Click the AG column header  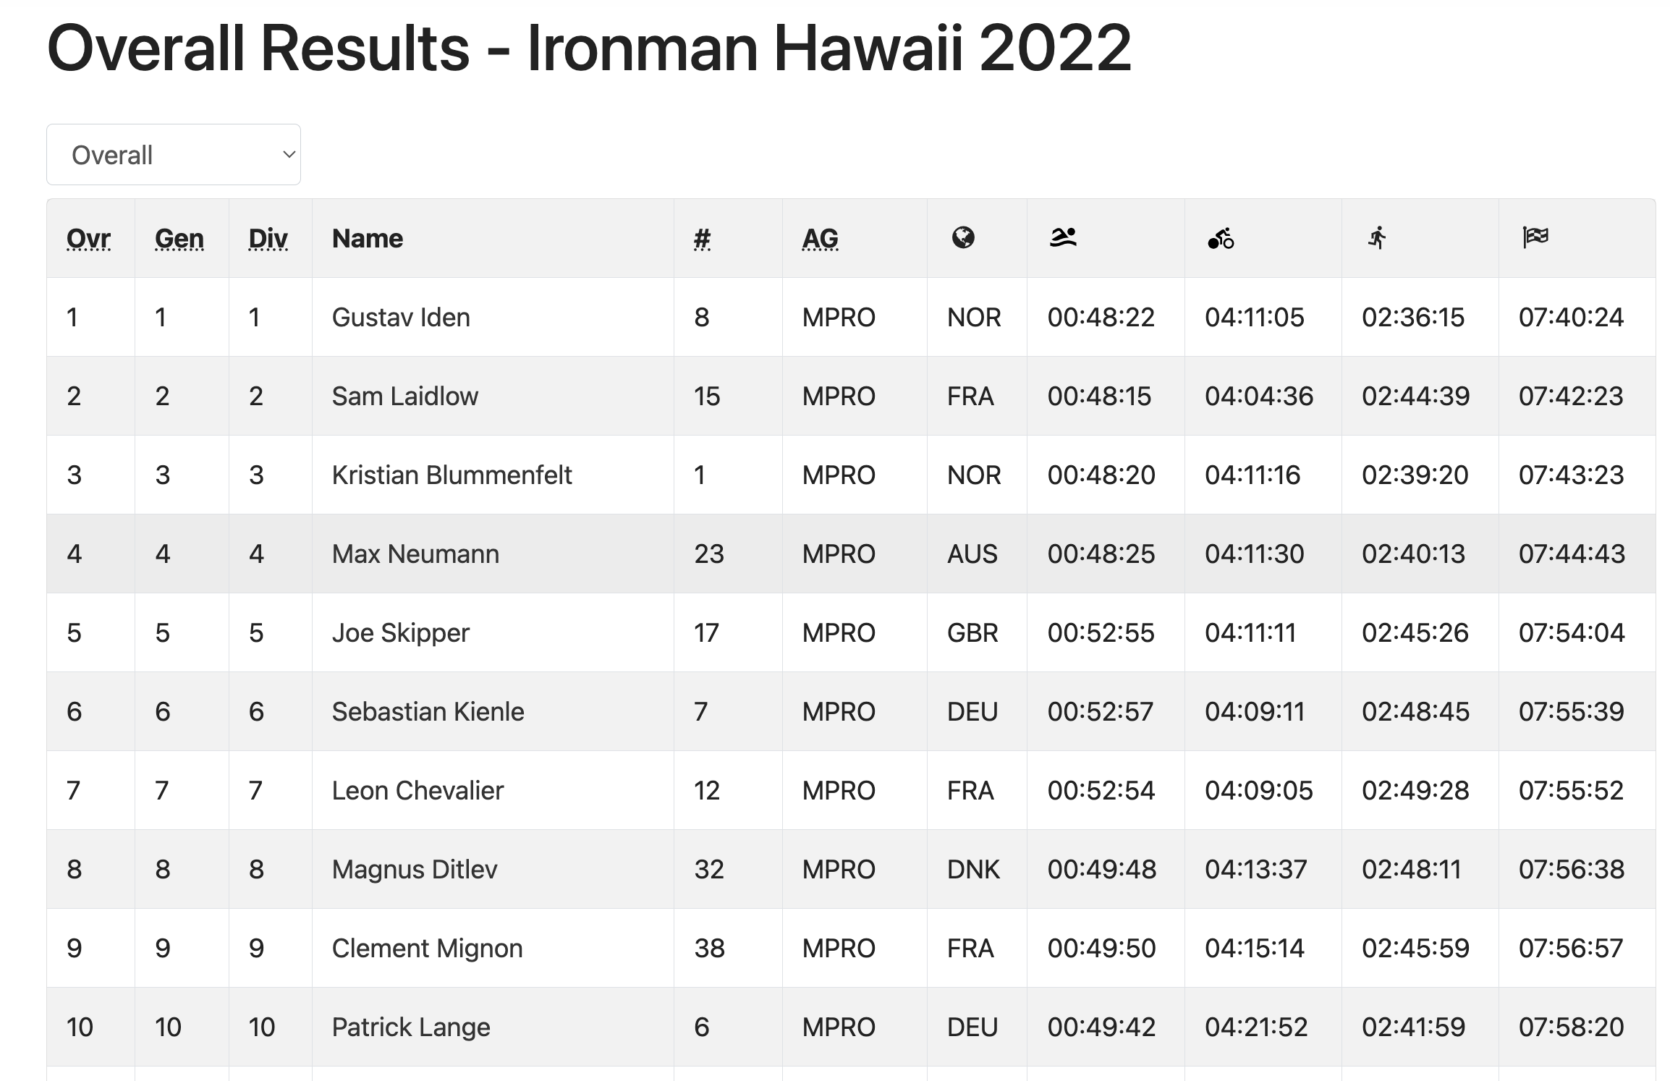[820, 238]
